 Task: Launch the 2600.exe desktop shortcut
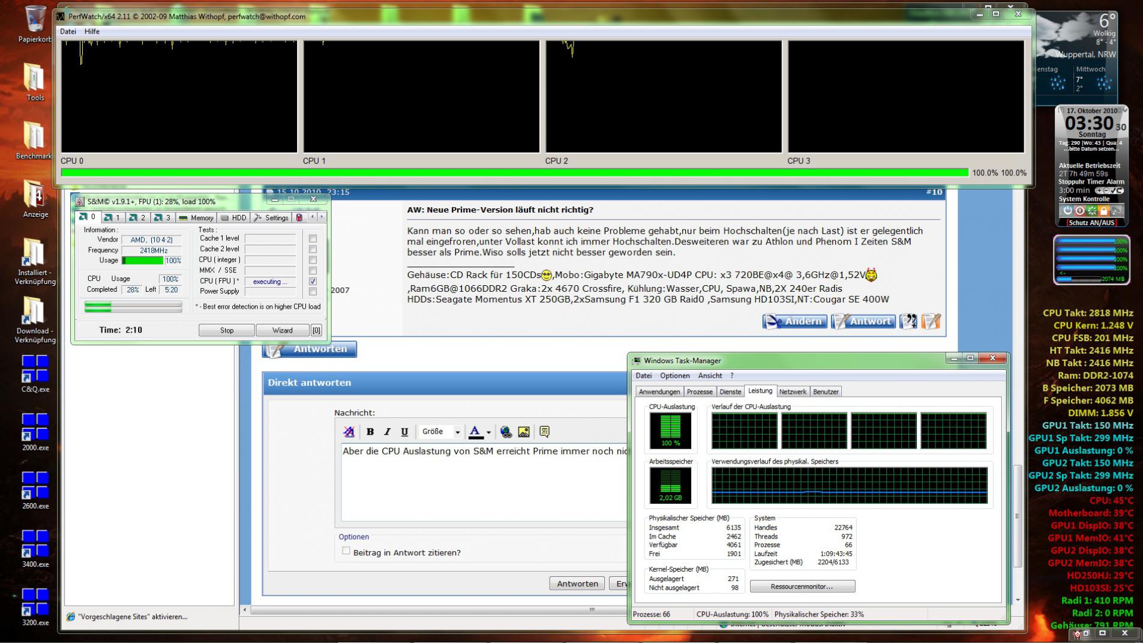coord(35,490)
